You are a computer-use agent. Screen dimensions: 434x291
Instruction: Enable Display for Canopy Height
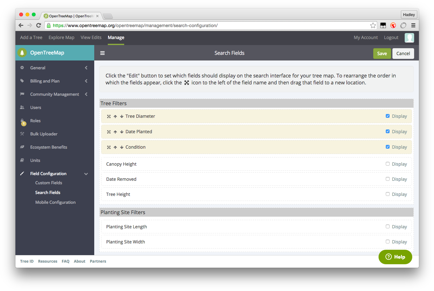coord(388,164)
